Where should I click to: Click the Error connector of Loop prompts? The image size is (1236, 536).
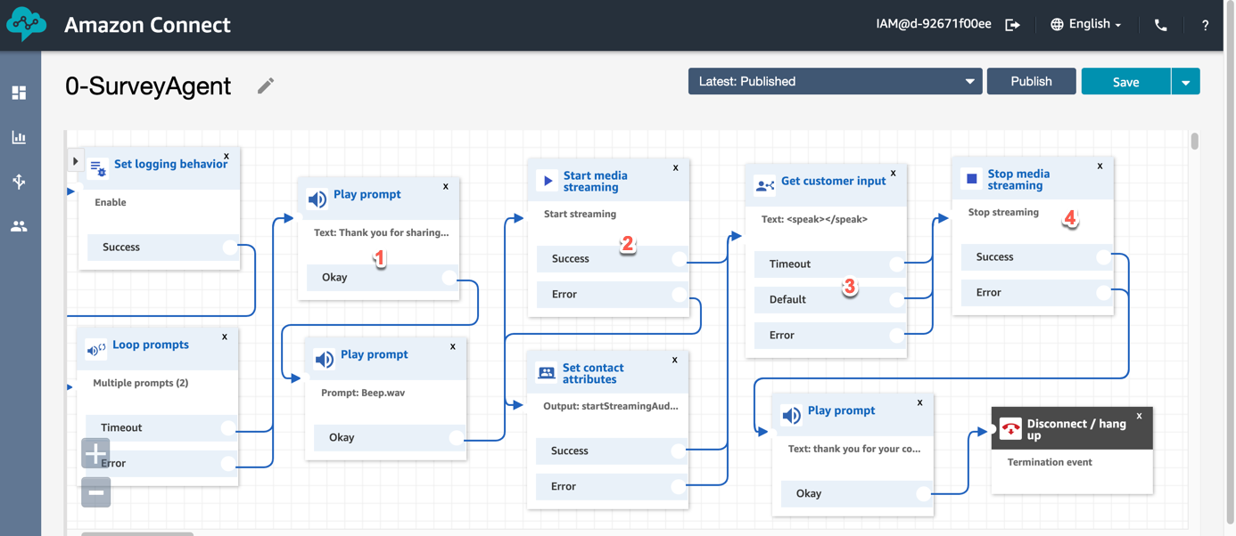click(228, 464)
